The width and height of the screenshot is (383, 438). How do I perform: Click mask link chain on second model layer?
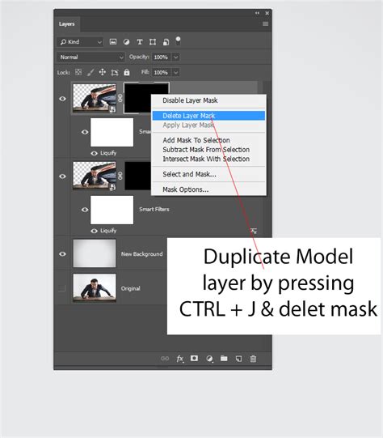click(120, 176)
